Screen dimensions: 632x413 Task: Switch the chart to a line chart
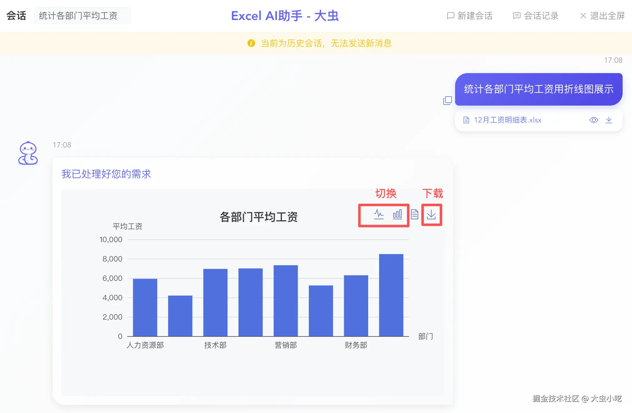click(378, 215)
